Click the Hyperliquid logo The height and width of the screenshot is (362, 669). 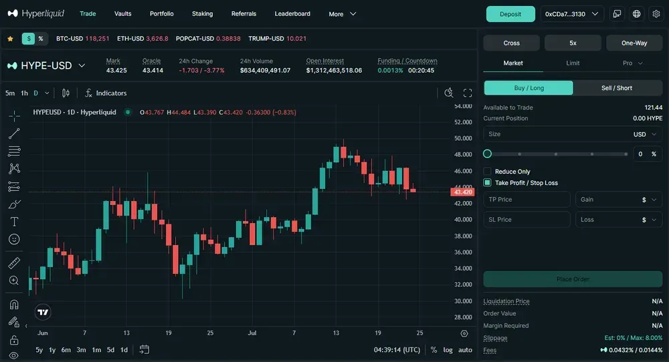(x=36, y=13)
